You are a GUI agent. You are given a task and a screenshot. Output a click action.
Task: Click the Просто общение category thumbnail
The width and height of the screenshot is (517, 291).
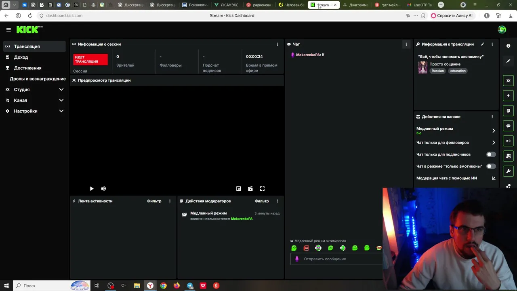coord(422,67)
